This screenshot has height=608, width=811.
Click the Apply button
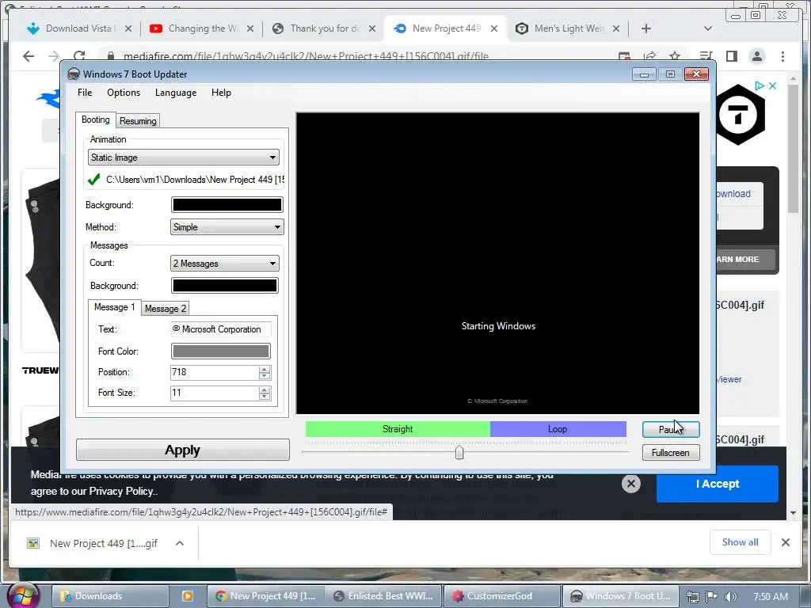(x=183, y=450)
